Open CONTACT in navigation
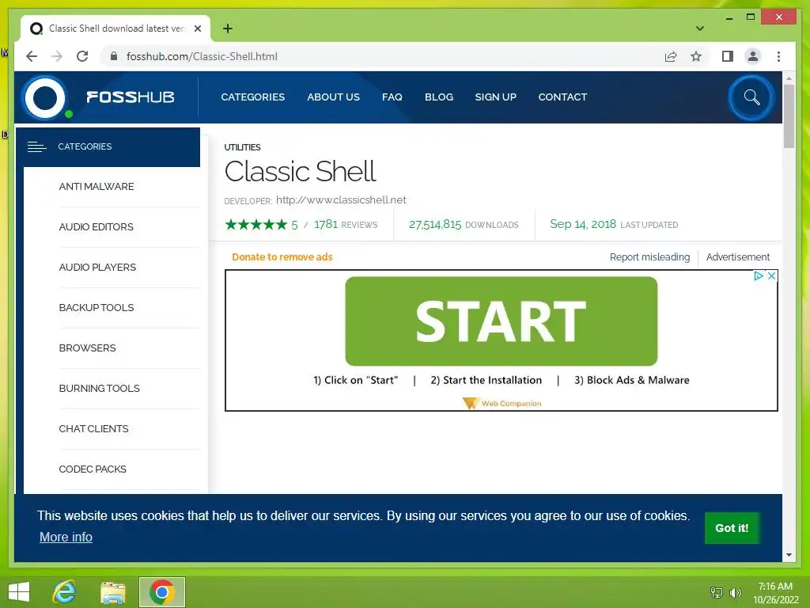The image size is (810, 608). [x=562, y=97]
